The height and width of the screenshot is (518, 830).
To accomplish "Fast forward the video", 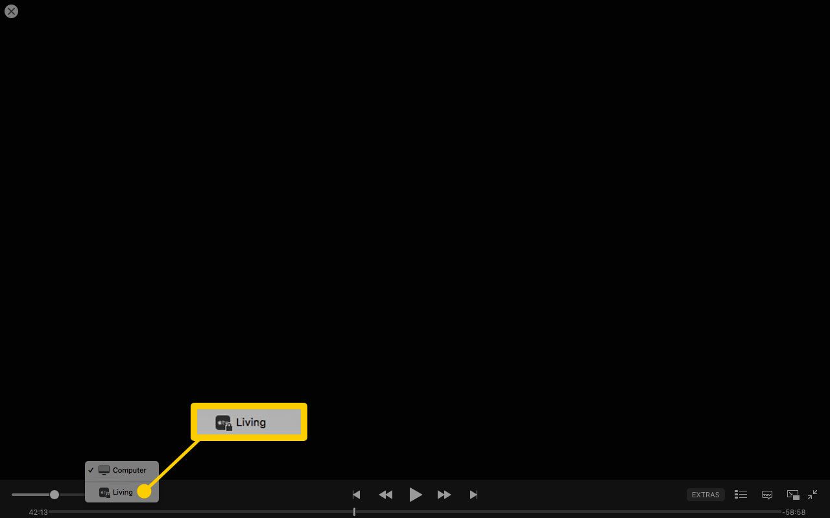I will pos(444,495).
